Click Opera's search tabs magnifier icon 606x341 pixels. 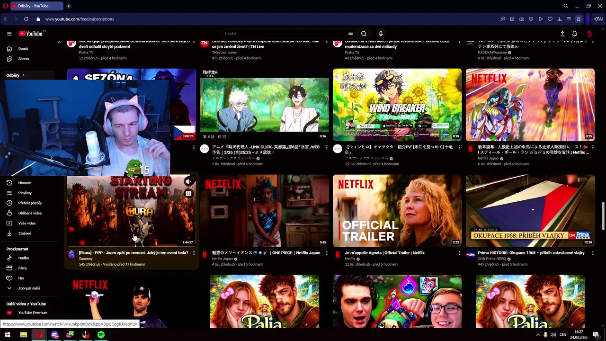(x=566, y=6)
